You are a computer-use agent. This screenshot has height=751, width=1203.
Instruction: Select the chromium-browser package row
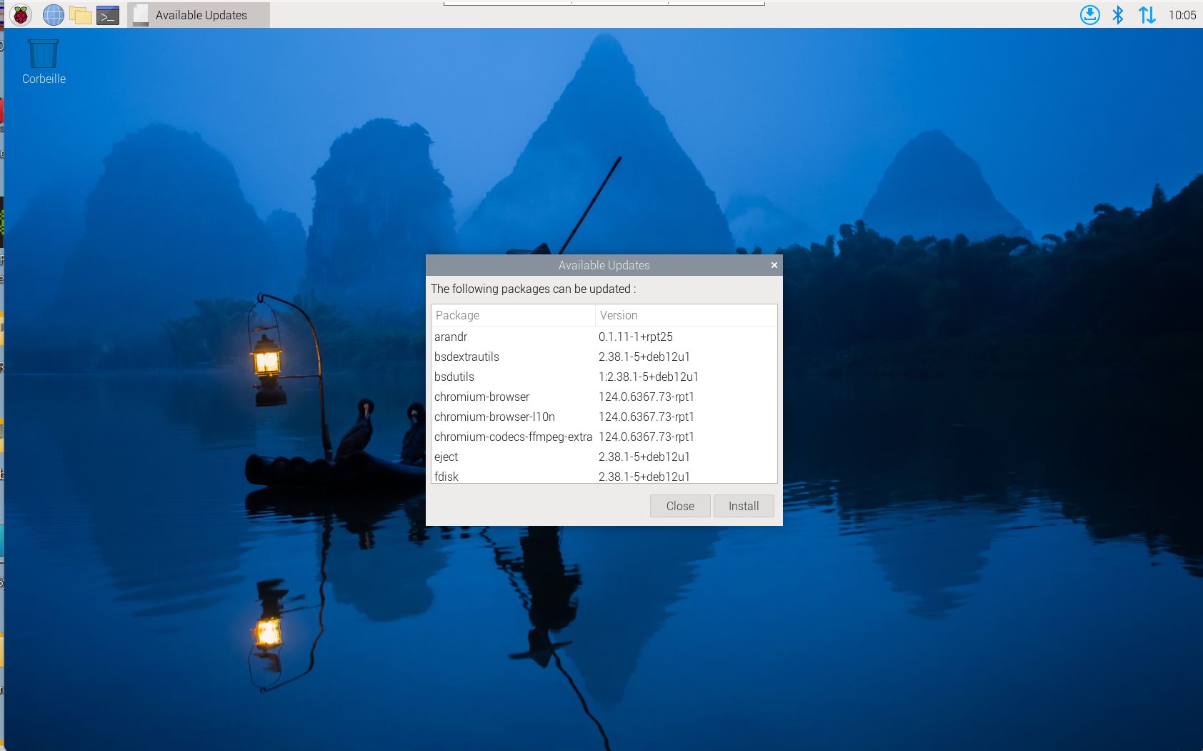click(604, 397)
